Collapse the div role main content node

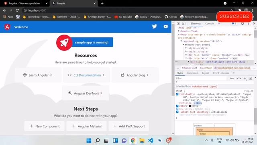(x=186, y=58)
